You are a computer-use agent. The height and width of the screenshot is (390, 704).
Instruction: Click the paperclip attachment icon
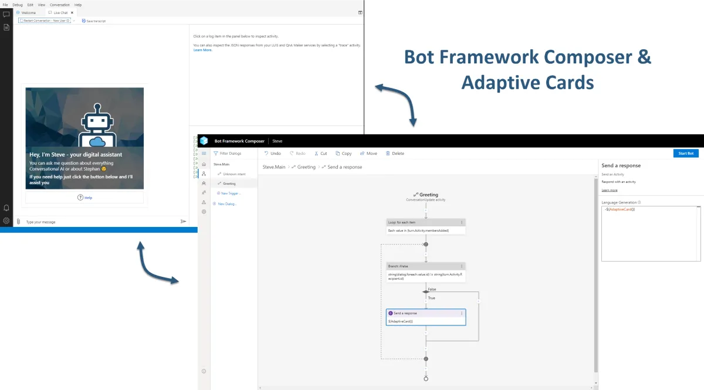coord(18,222)
